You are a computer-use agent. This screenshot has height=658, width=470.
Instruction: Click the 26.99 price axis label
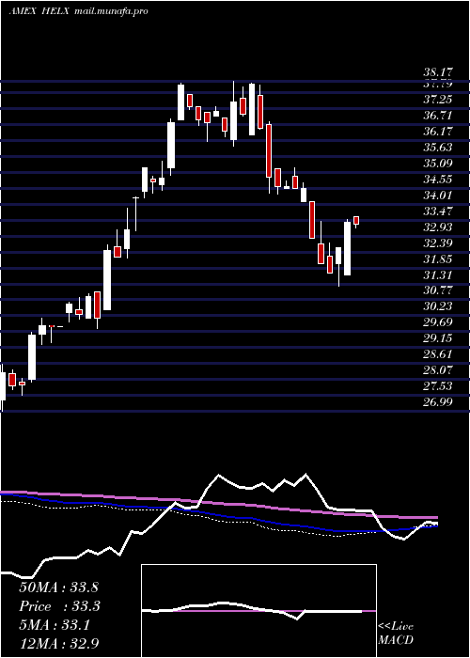pos(438,401)
